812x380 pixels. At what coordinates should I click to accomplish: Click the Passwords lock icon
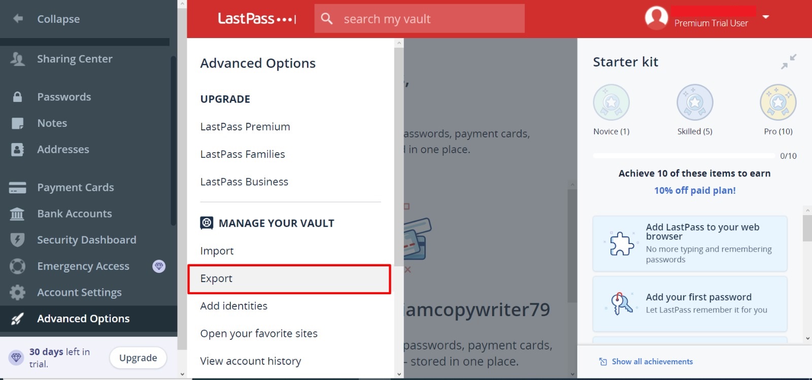(x=17, y=97)
